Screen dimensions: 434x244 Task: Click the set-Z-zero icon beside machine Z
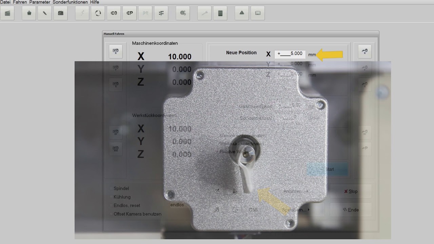tap(116, 84)
